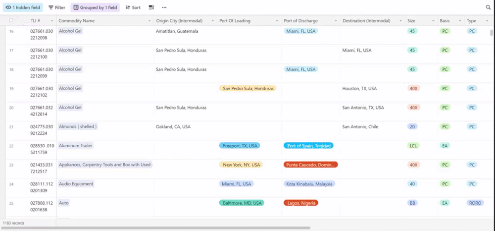This screenshot has width=495, height=231.
Task: Click the Audio Equipment cell
Action: pos(76,183)
